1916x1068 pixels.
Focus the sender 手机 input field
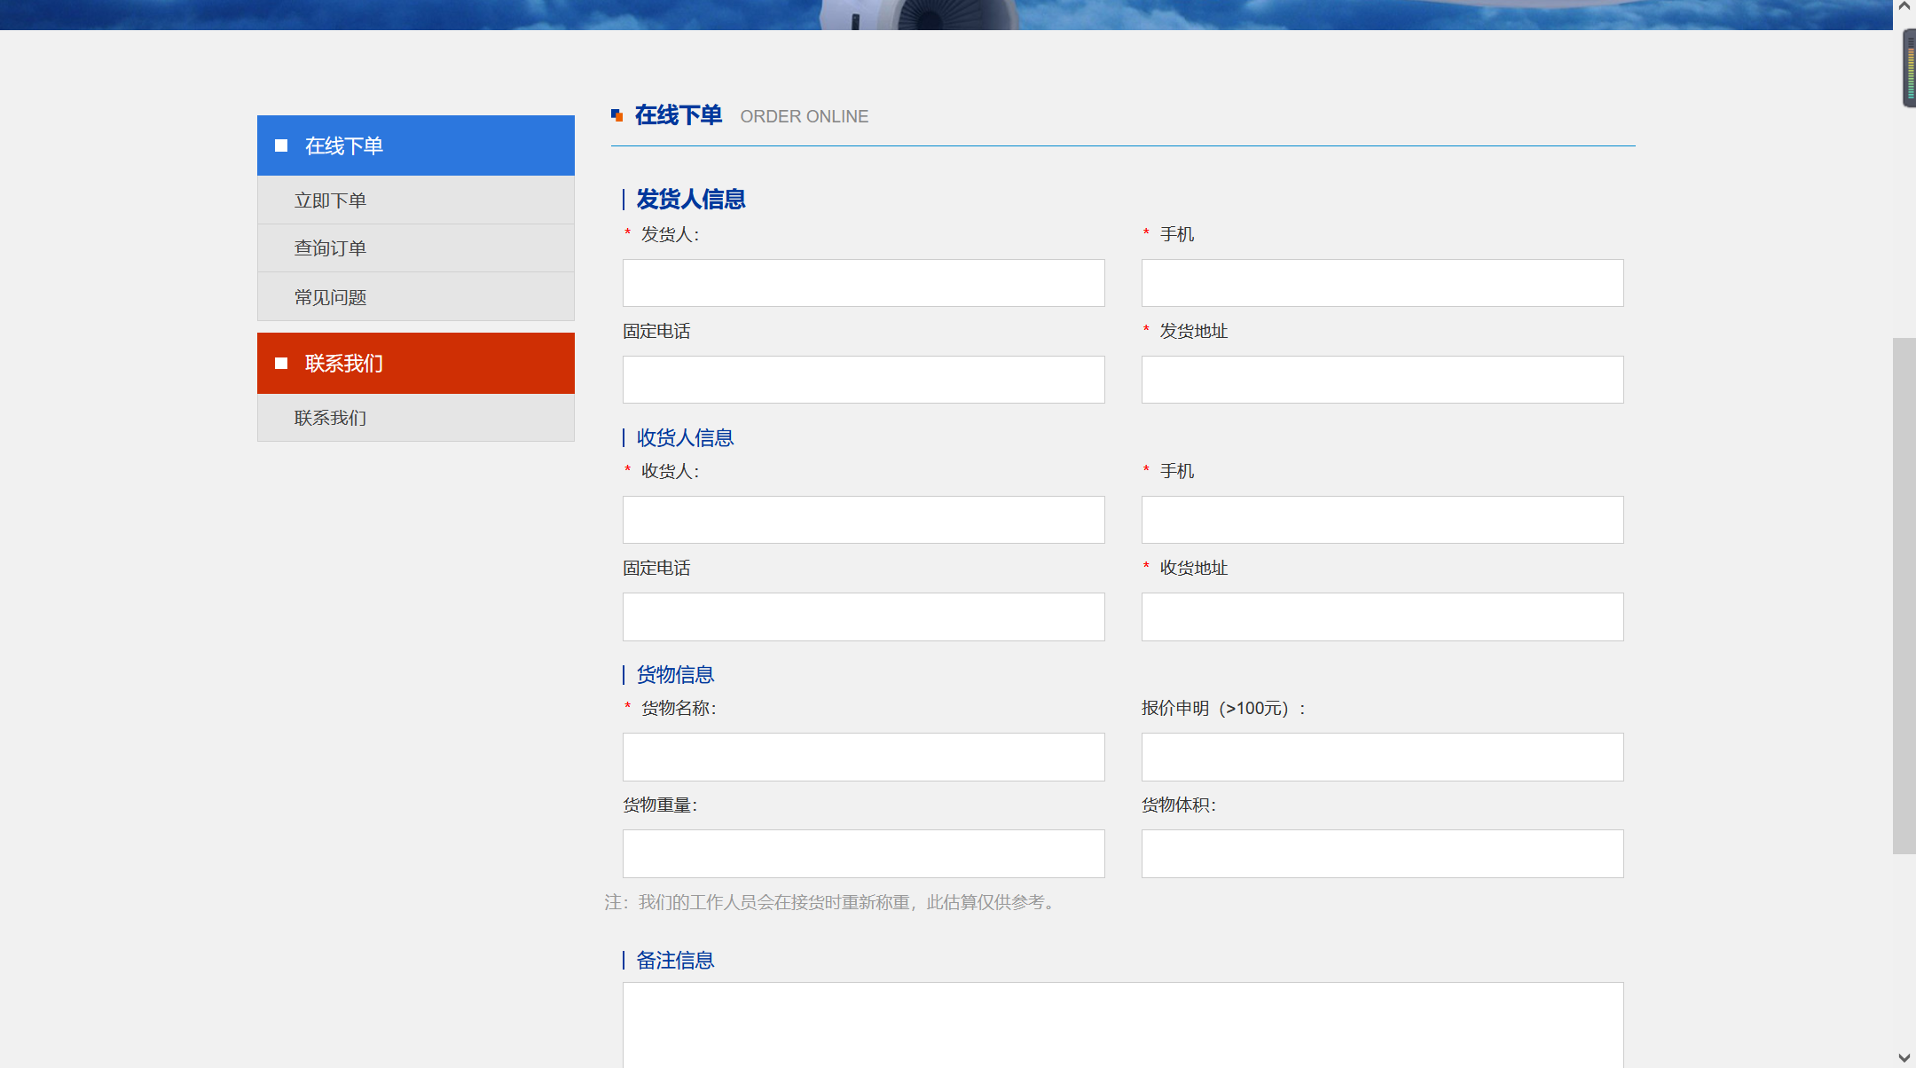point(1382,283)
